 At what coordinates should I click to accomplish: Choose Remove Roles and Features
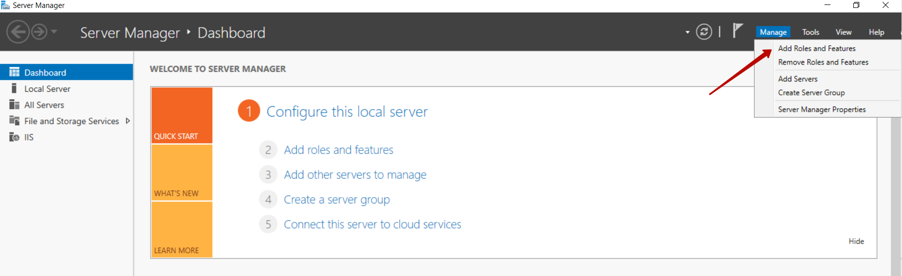click(823, 63)
